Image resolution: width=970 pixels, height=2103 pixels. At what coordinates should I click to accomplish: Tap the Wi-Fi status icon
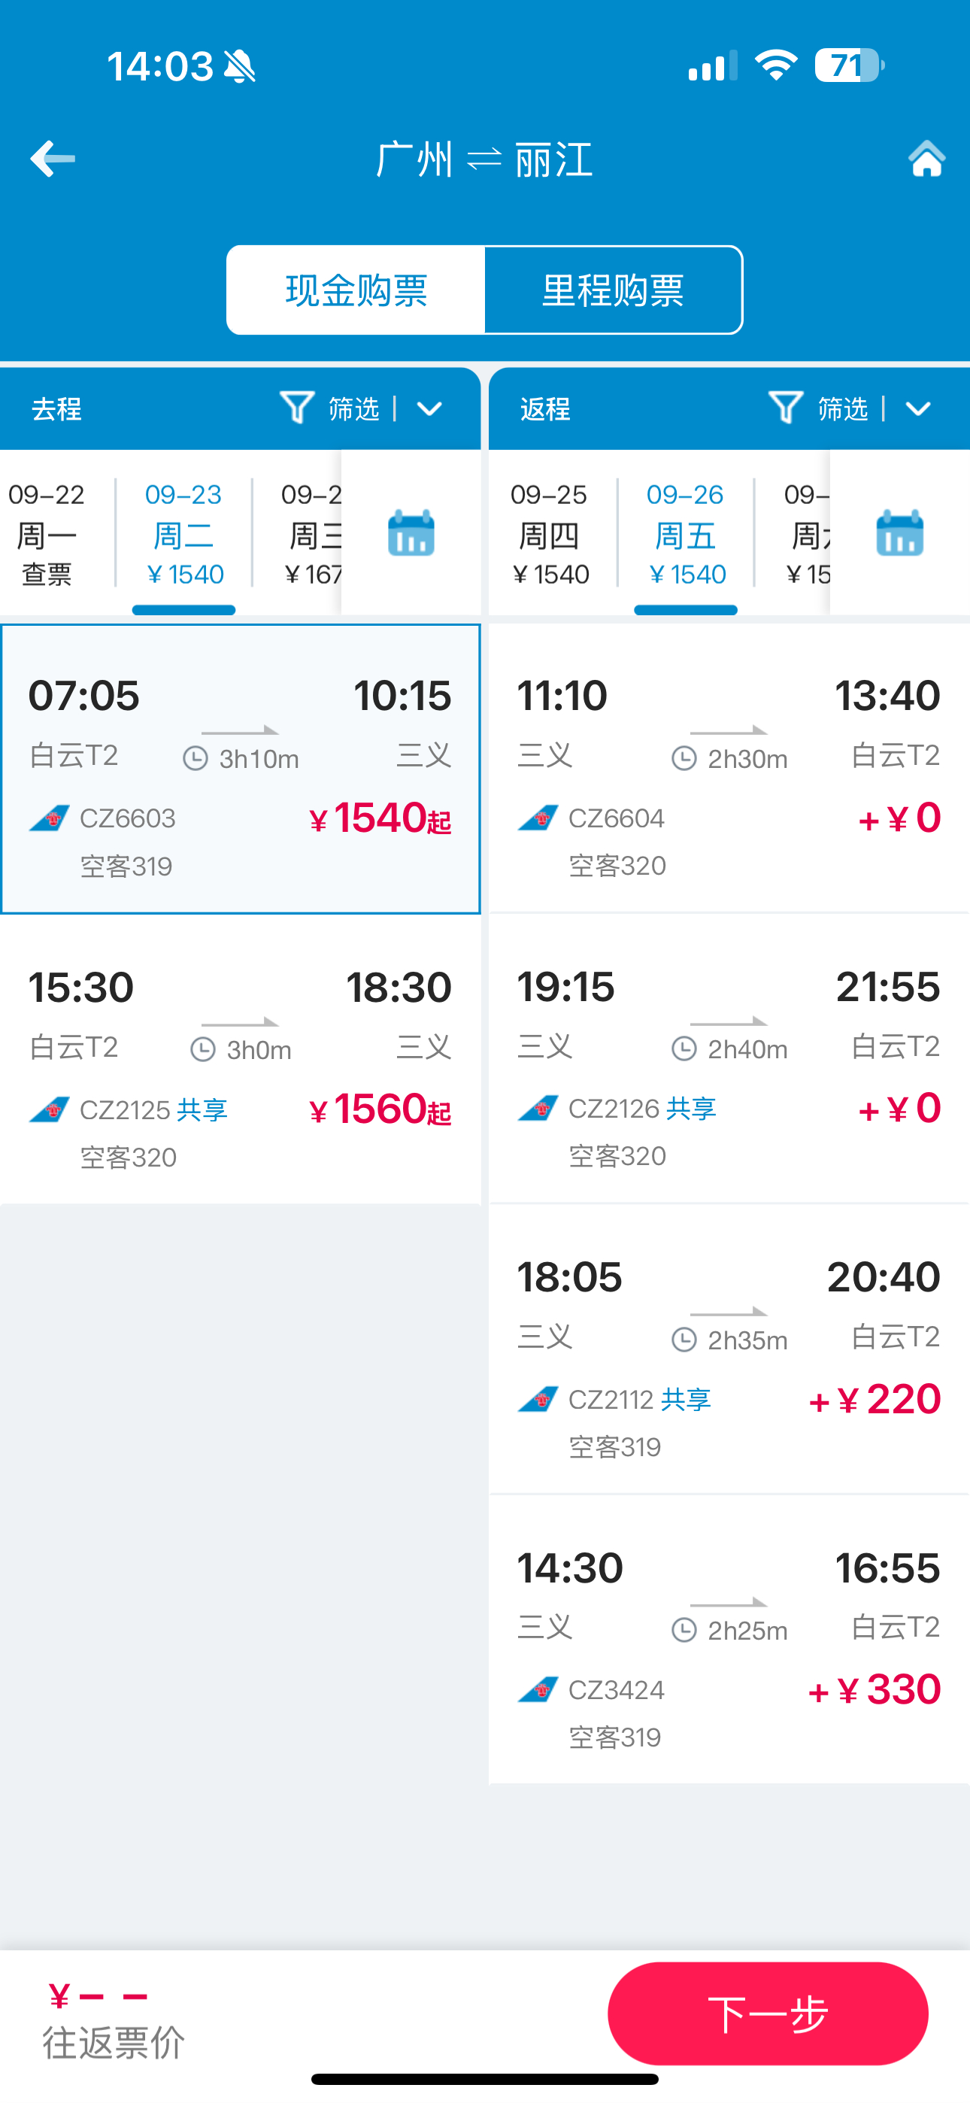[x=776, y=65]
